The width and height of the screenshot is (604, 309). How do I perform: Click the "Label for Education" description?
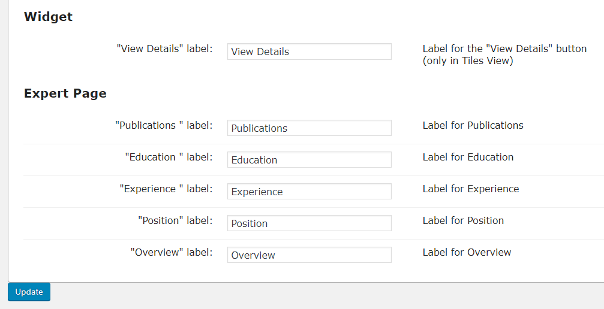[x=468, y=157]
